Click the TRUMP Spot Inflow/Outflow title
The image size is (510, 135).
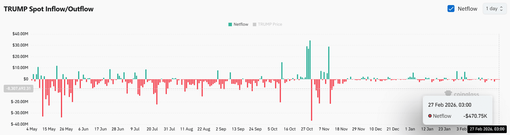pyautogui.click(x=48, y=9)
